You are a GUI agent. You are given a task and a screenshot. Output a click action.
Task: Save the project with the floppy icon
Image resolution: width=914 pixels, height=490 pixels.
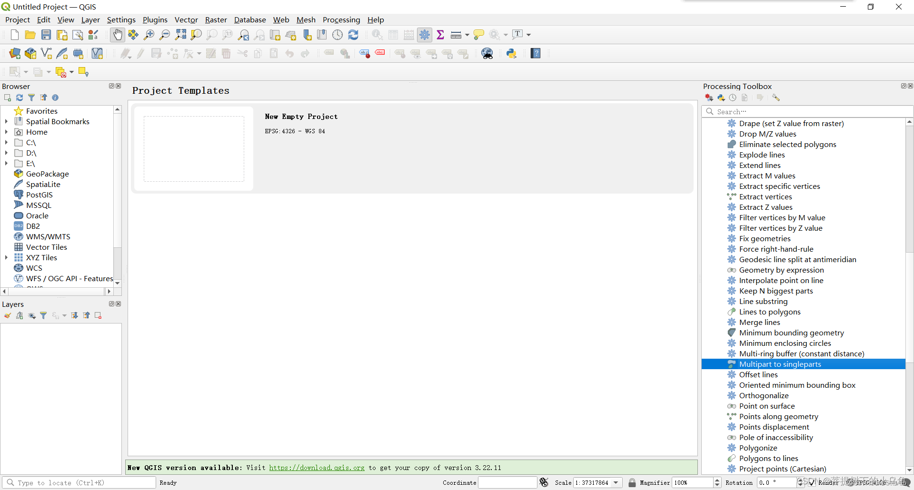tap(46, 35)
